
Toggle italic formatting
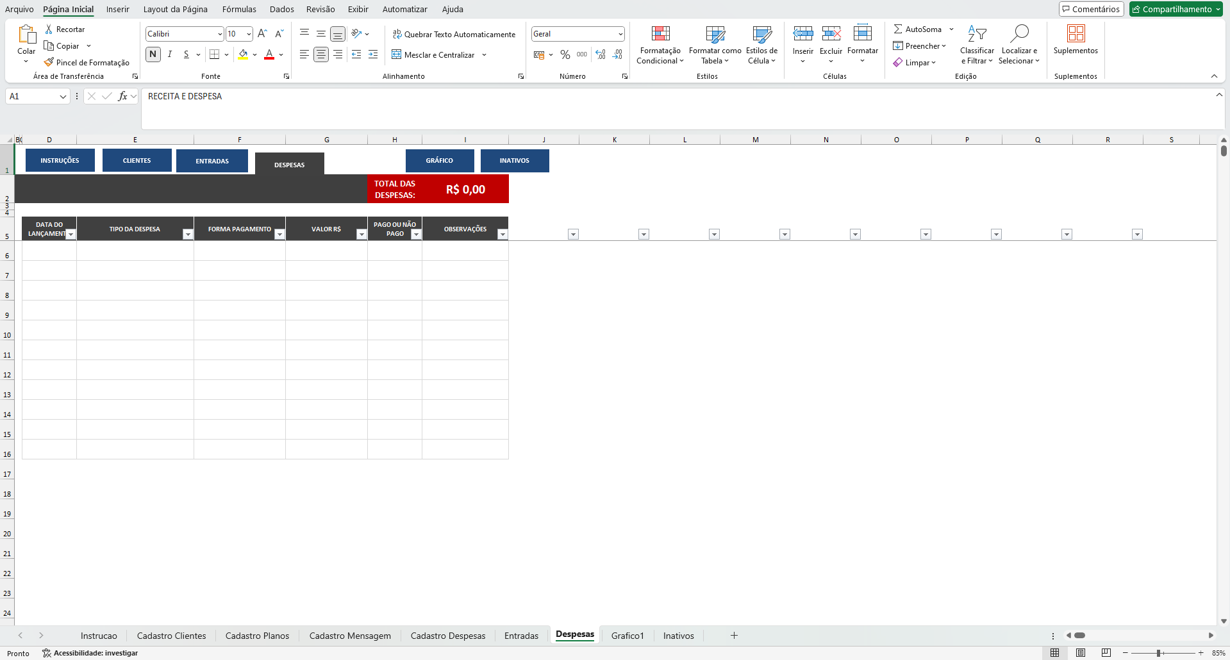click(169, 54)
